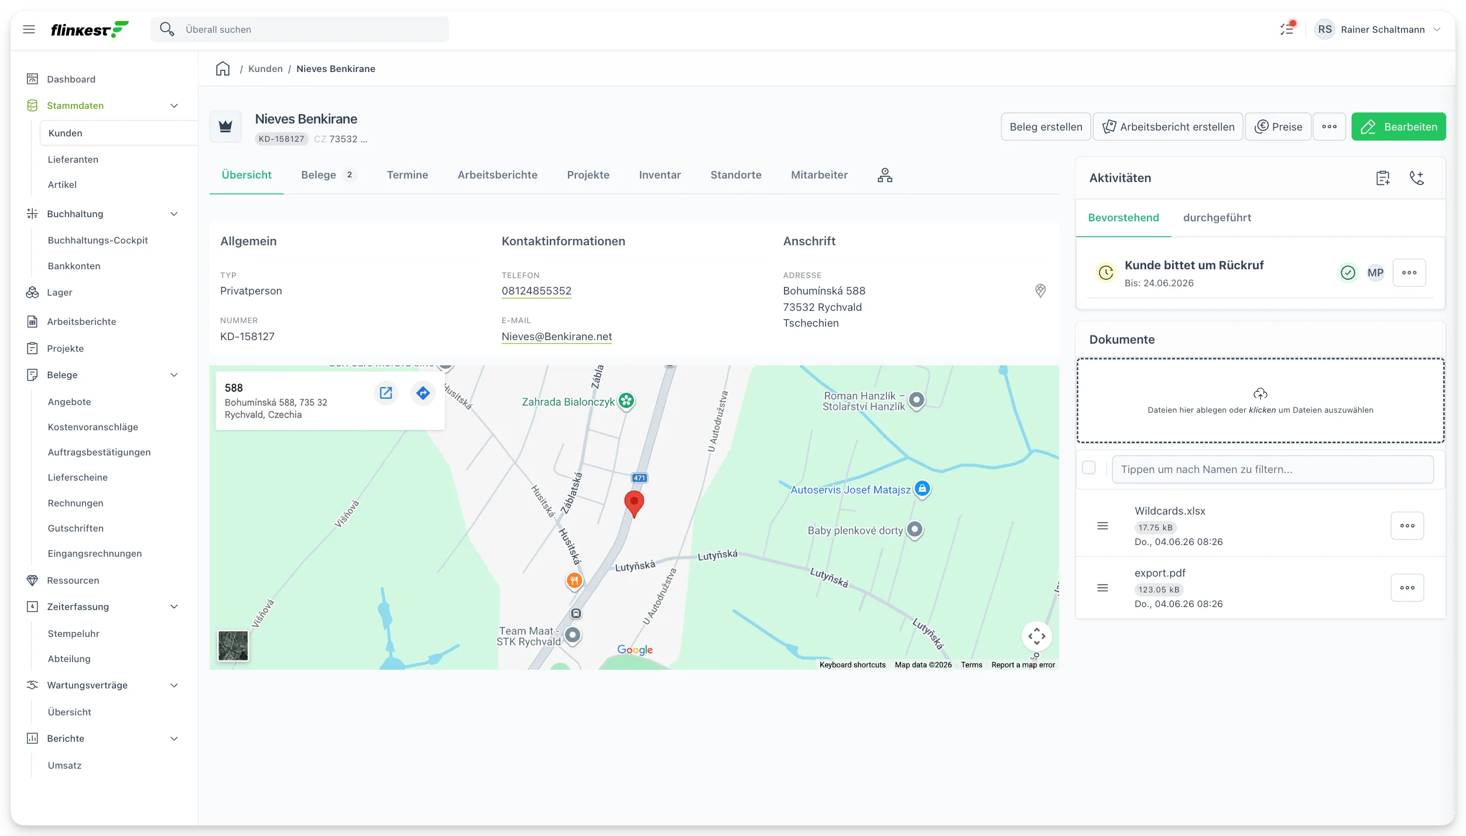Viewport: 1466px width, 836px height.
Task: Switch to the Inventar tab
Action: click(x=660, y=175)
